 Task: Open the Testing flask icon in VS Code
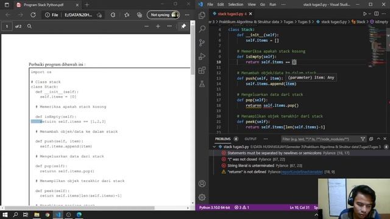tap(202, 84)
